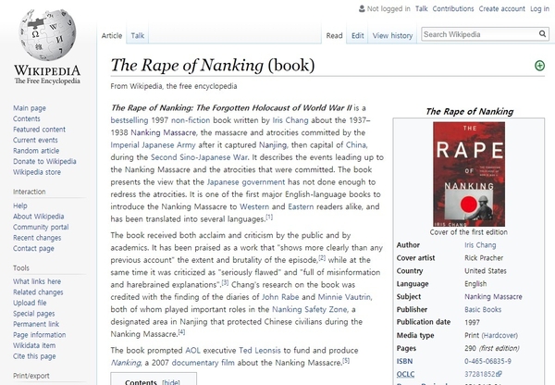Click the search magnifier icon

(542, 34)
